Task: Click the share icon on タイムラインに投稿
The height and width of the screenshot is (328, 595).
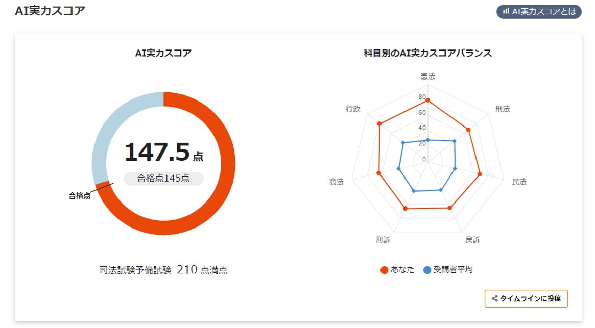Action: click(x=494, y=299)
